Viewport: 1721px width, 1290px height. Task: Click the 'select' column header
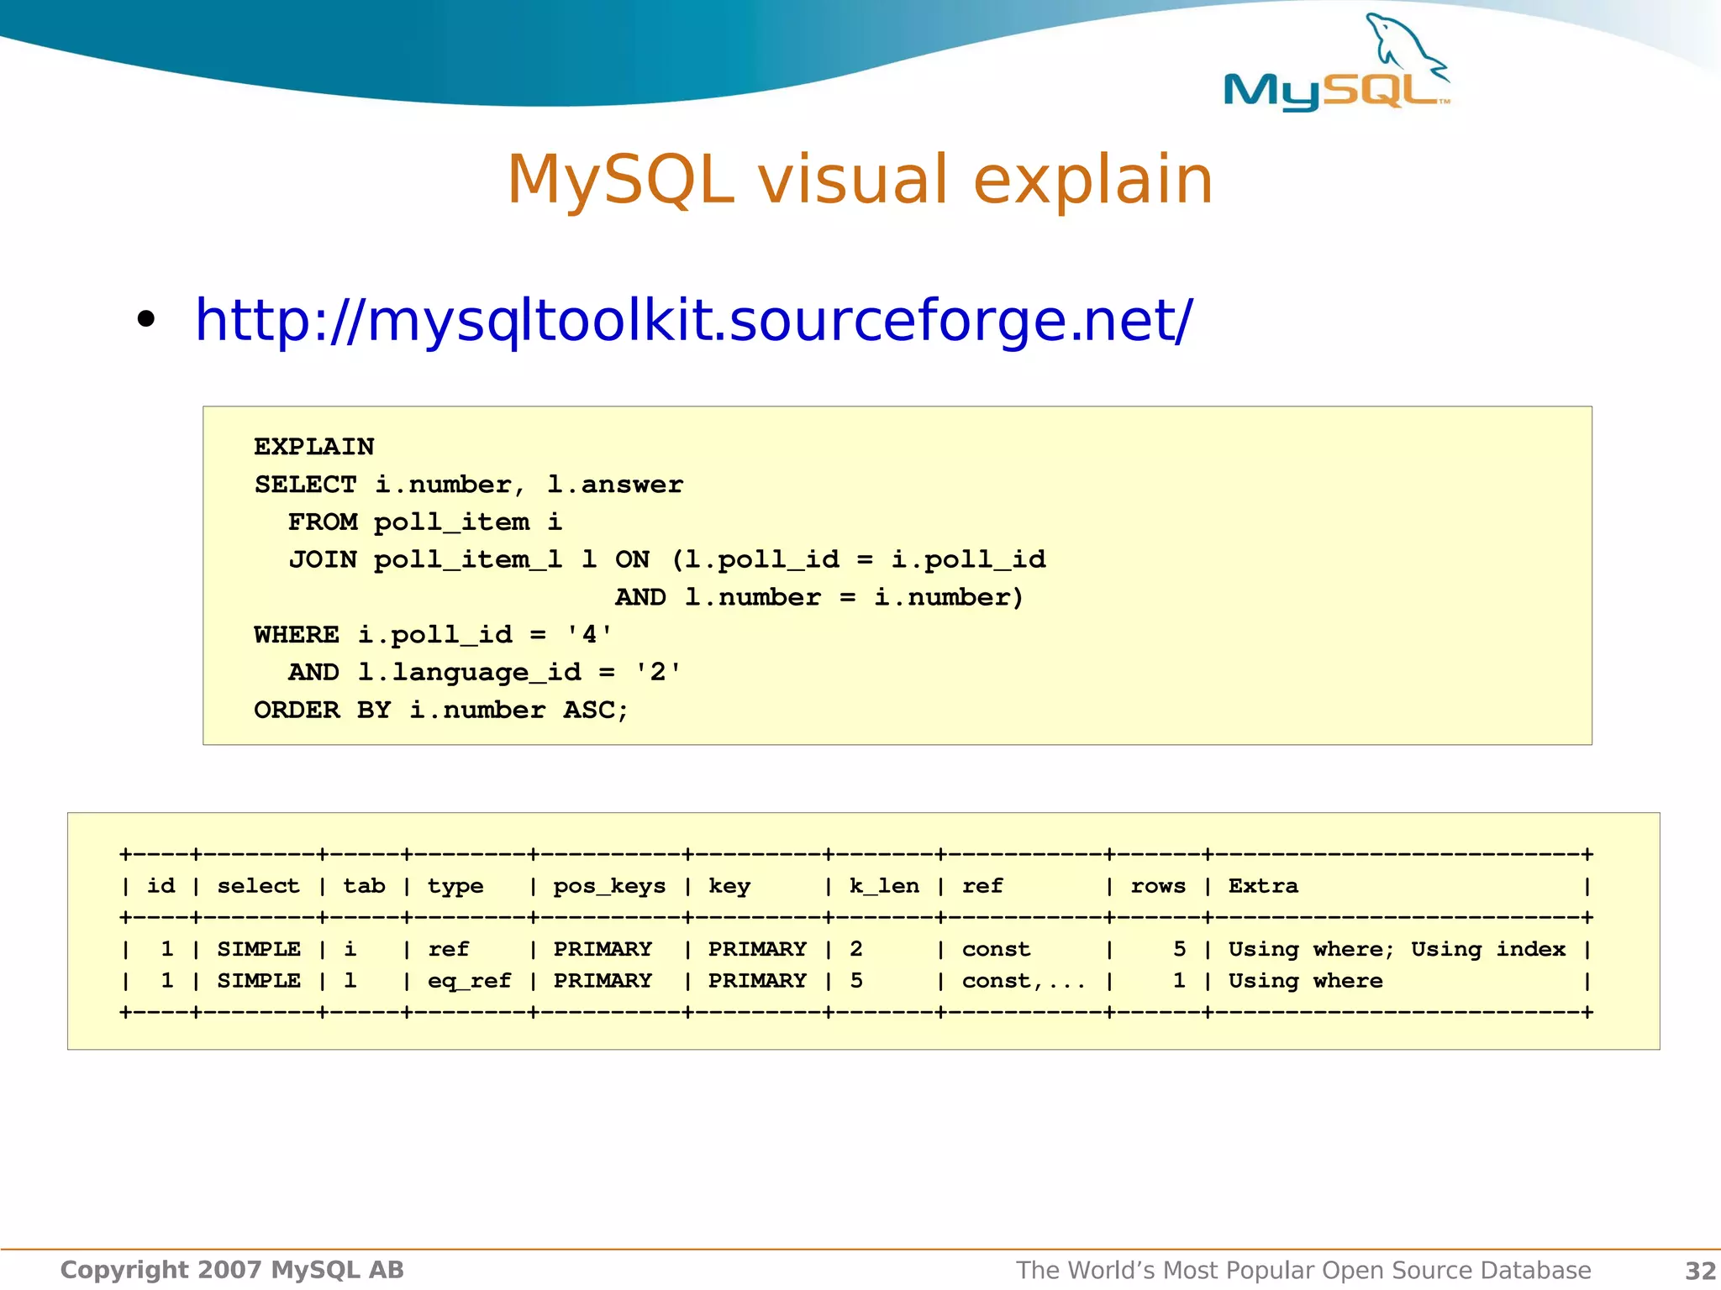pyautogui.click(x=259, y=886)
